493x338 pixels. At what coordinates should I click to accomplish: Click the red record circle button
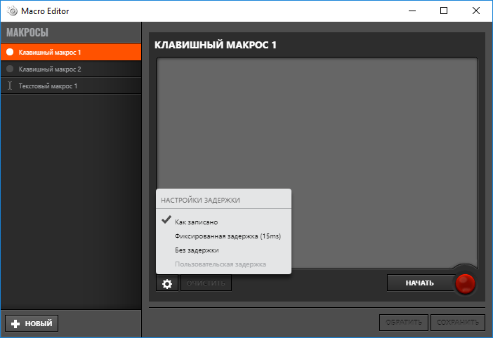465,283
